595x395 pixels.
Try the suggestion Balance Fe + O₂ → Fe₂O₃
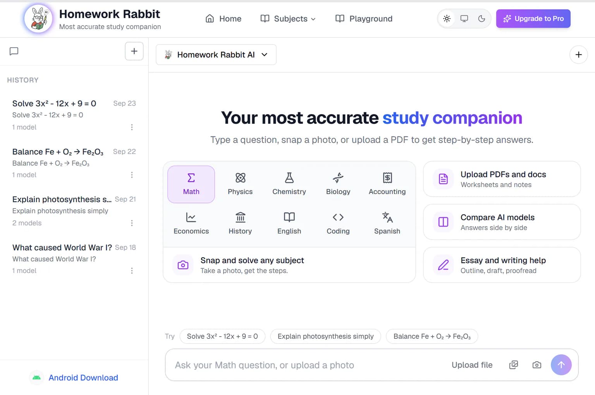432,336
